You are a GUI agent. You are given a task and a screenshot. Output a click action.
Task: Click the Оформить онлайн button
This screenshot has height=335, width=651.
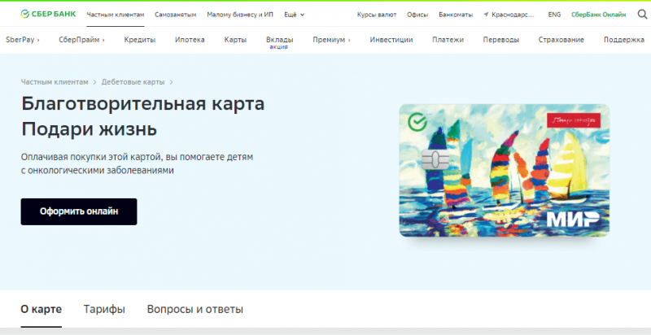coord(79,211)
